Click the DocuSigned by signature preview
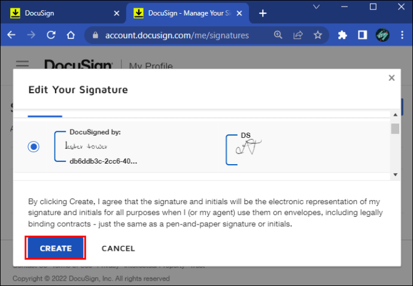Screen dimensions: 413x286 tap(96, 146)
